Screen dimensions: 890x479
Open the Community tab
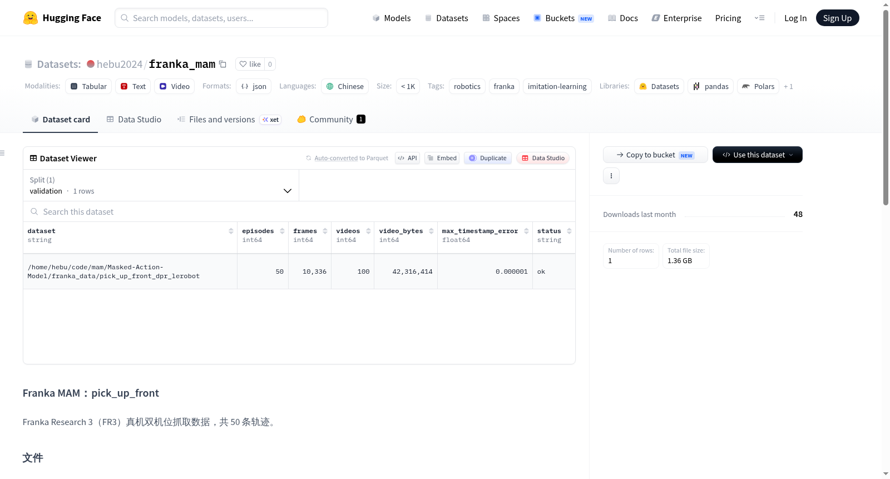click(x=331, y=119)
